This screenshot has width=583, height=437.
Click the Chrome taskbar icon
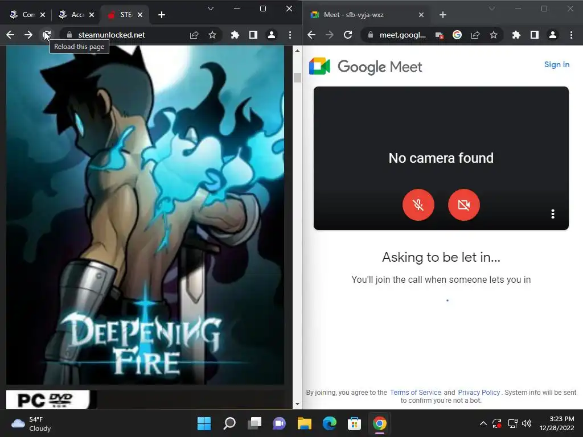380,423
